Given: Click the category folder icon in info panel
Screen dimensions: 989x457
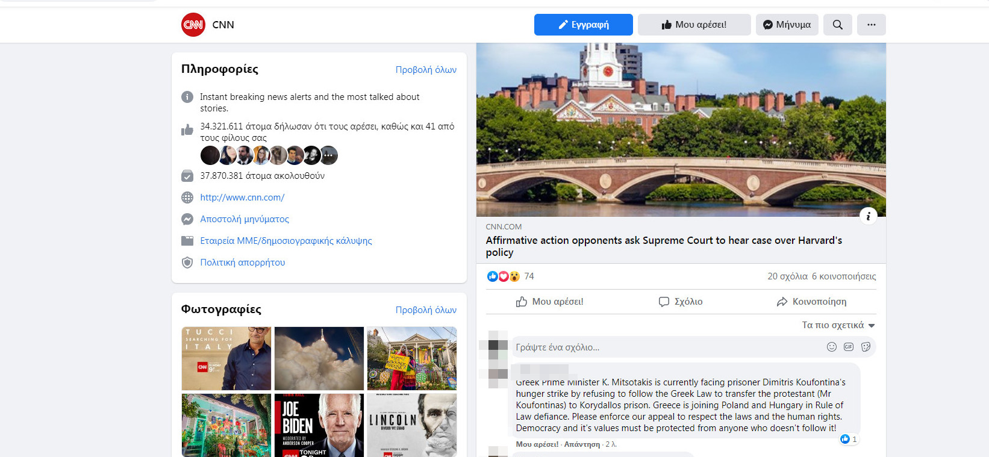Looking at the screenshot, I should pyautogui.click(x=187, y=241).
